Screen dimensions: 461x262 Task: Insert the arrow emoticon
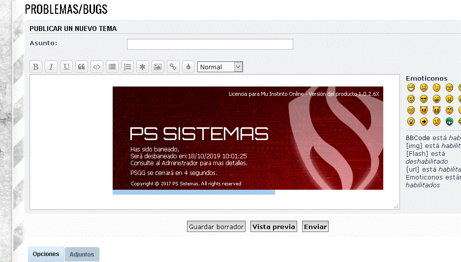pyautogui.click(x=424, y=121)
